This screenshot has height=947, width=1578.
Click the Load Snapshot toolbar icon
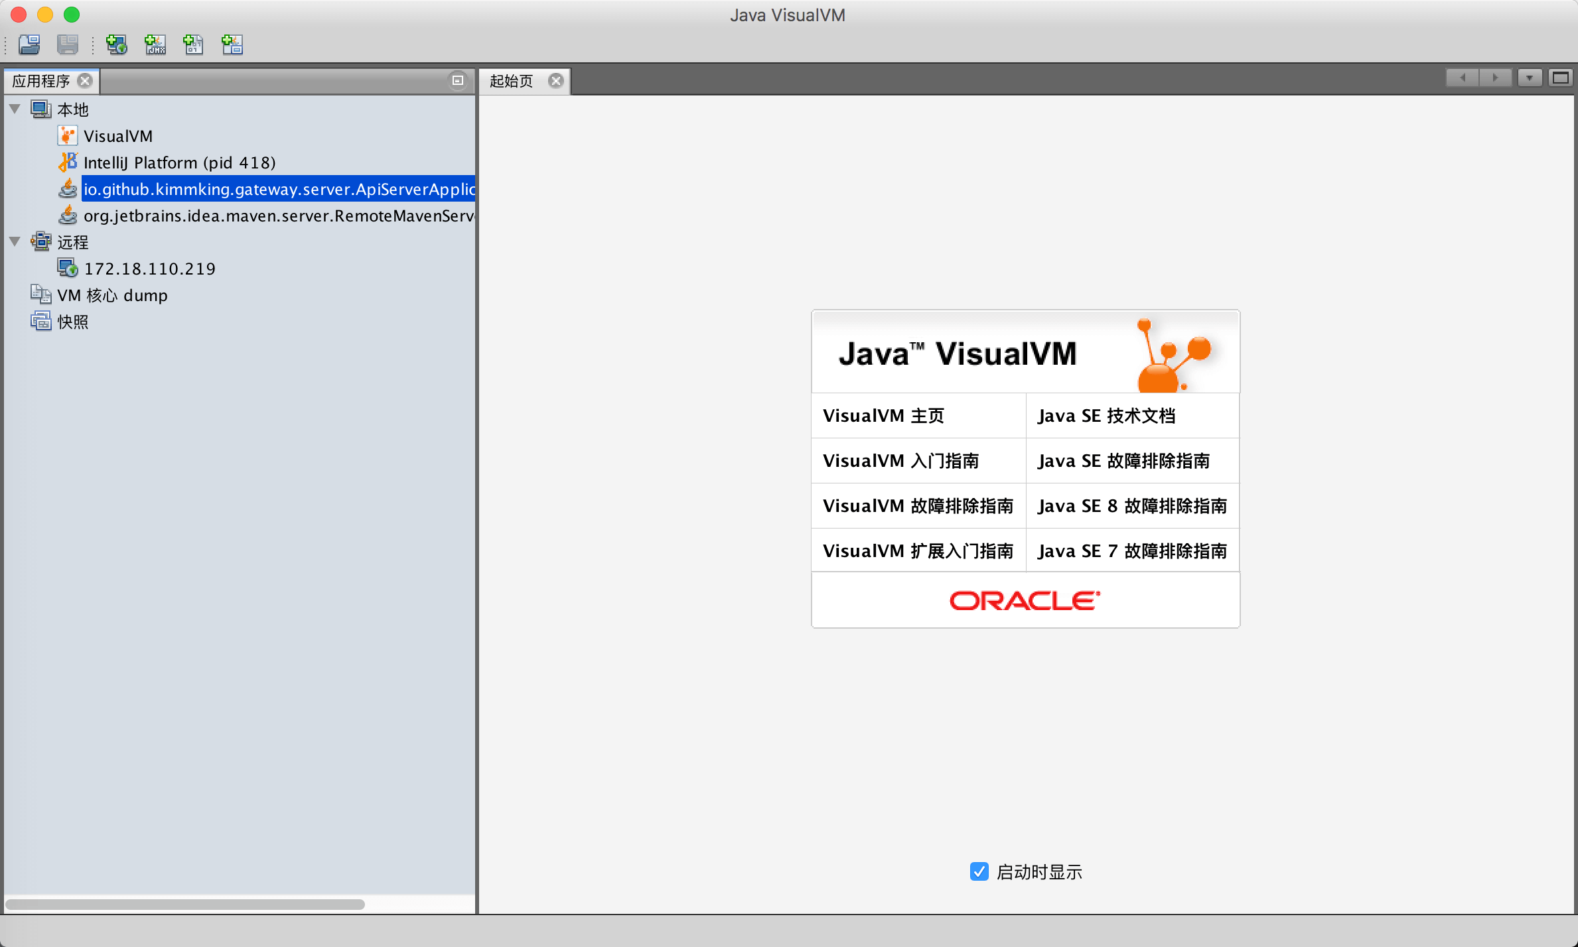coord(29,44)
